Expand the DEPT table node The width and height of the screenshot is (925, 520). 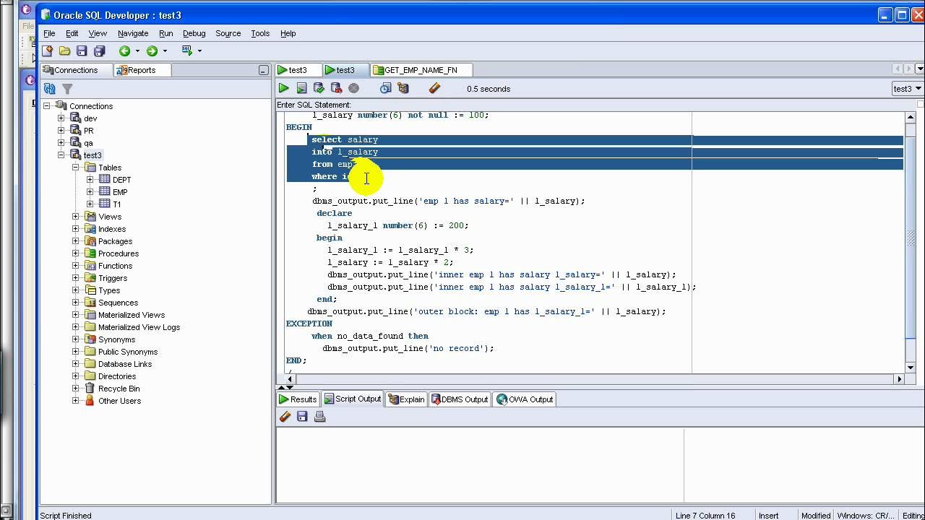(90, 180)
